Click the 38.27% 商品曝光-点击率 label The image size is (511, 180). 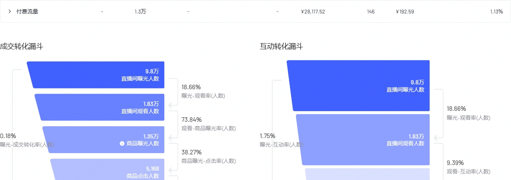[x=208, y=156]
